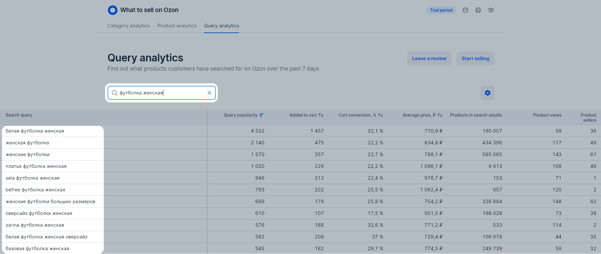Image resolution: width=601 pixels, height=254 pixels.
Task: Select the 'белая футболка женская' query row
Action: pyautogui.click(x=35, y=131)
